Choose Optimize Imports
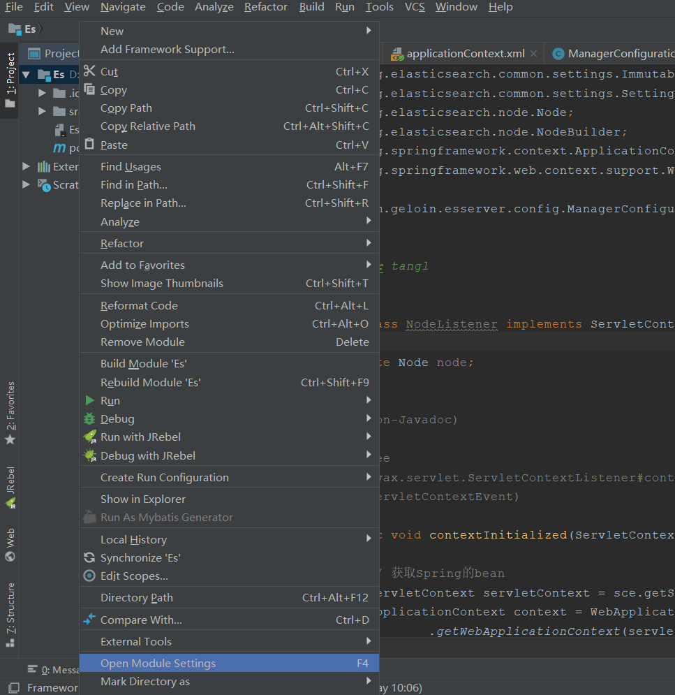The height and width of the screenshot is (695, 675). (x=229, y=323)
